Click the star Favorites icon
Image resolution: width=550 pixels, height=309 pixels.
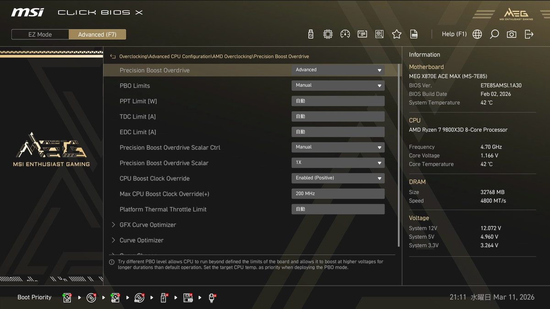coord(396,34)
